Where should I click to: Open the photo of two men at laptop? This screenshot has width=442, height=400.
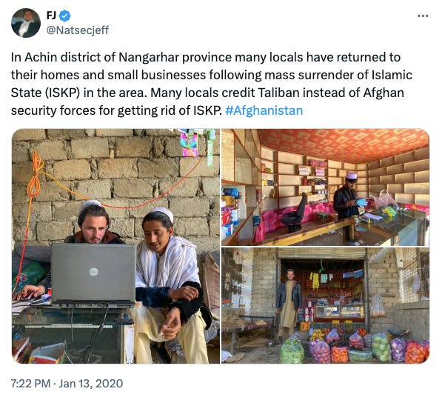(x=115, y=246)
